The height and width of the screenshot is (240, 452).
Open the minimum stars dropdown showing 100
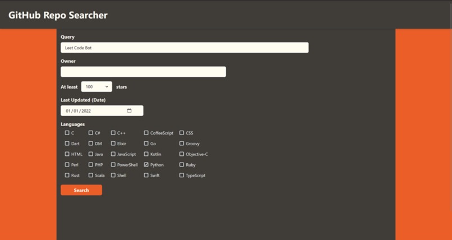pyautogui.click(x=96, y=87)
